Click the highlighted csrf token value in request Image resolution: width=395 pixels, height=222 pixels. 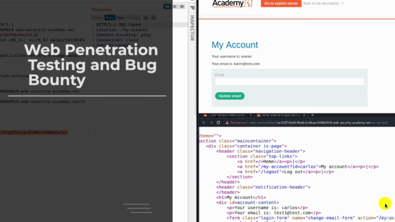[x=34, y=133]
